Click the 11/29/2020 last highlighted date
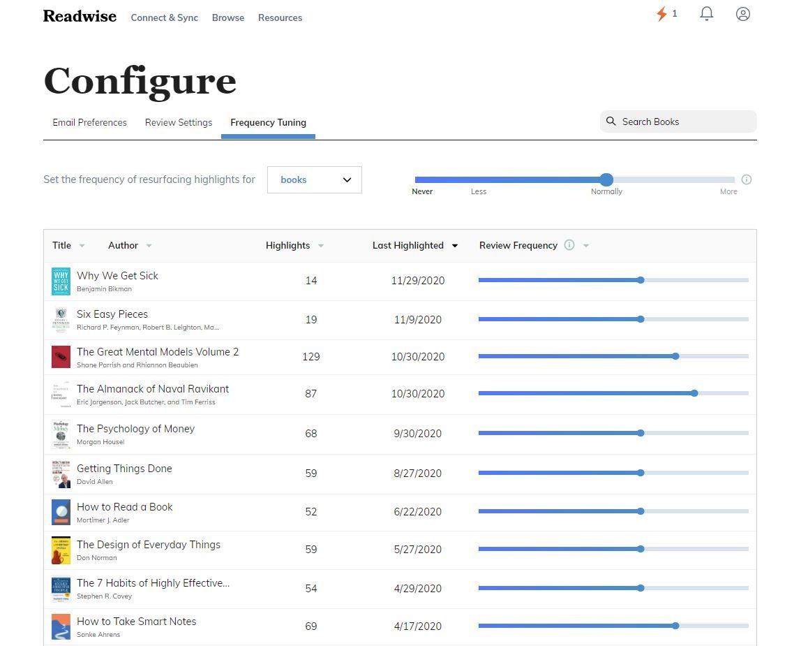801x646 pixels. pos(418,280)
